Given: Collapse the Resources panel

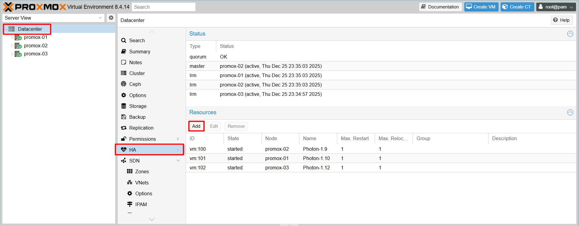Looking at the screenshot, I should click(x=570, y=112).
